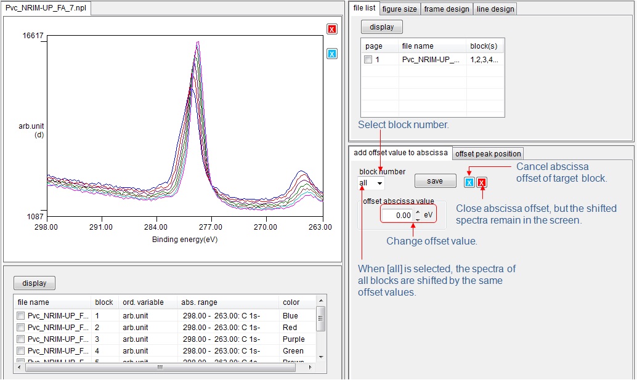Click blue X to cancel abscissa offset
The width and height of the screenshot is (637, 380).
[469, 183]
